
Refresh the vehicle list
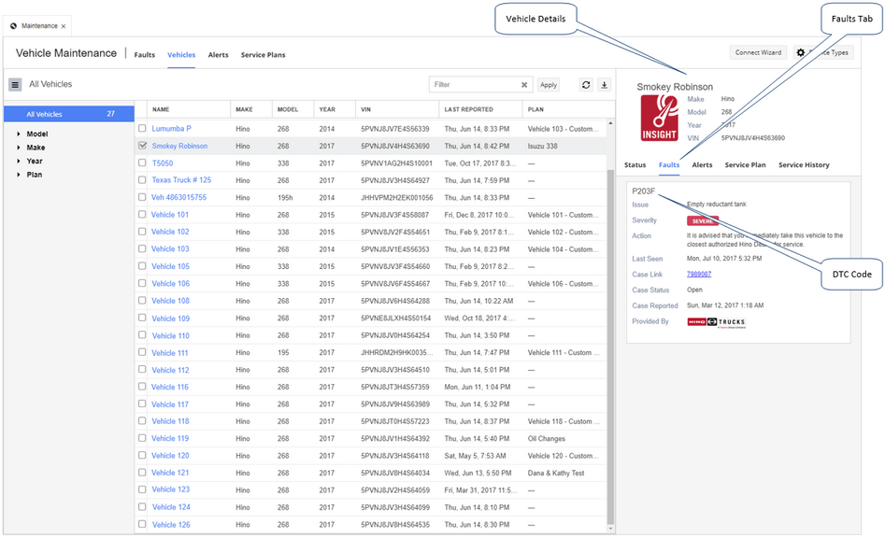coord(586,85)
